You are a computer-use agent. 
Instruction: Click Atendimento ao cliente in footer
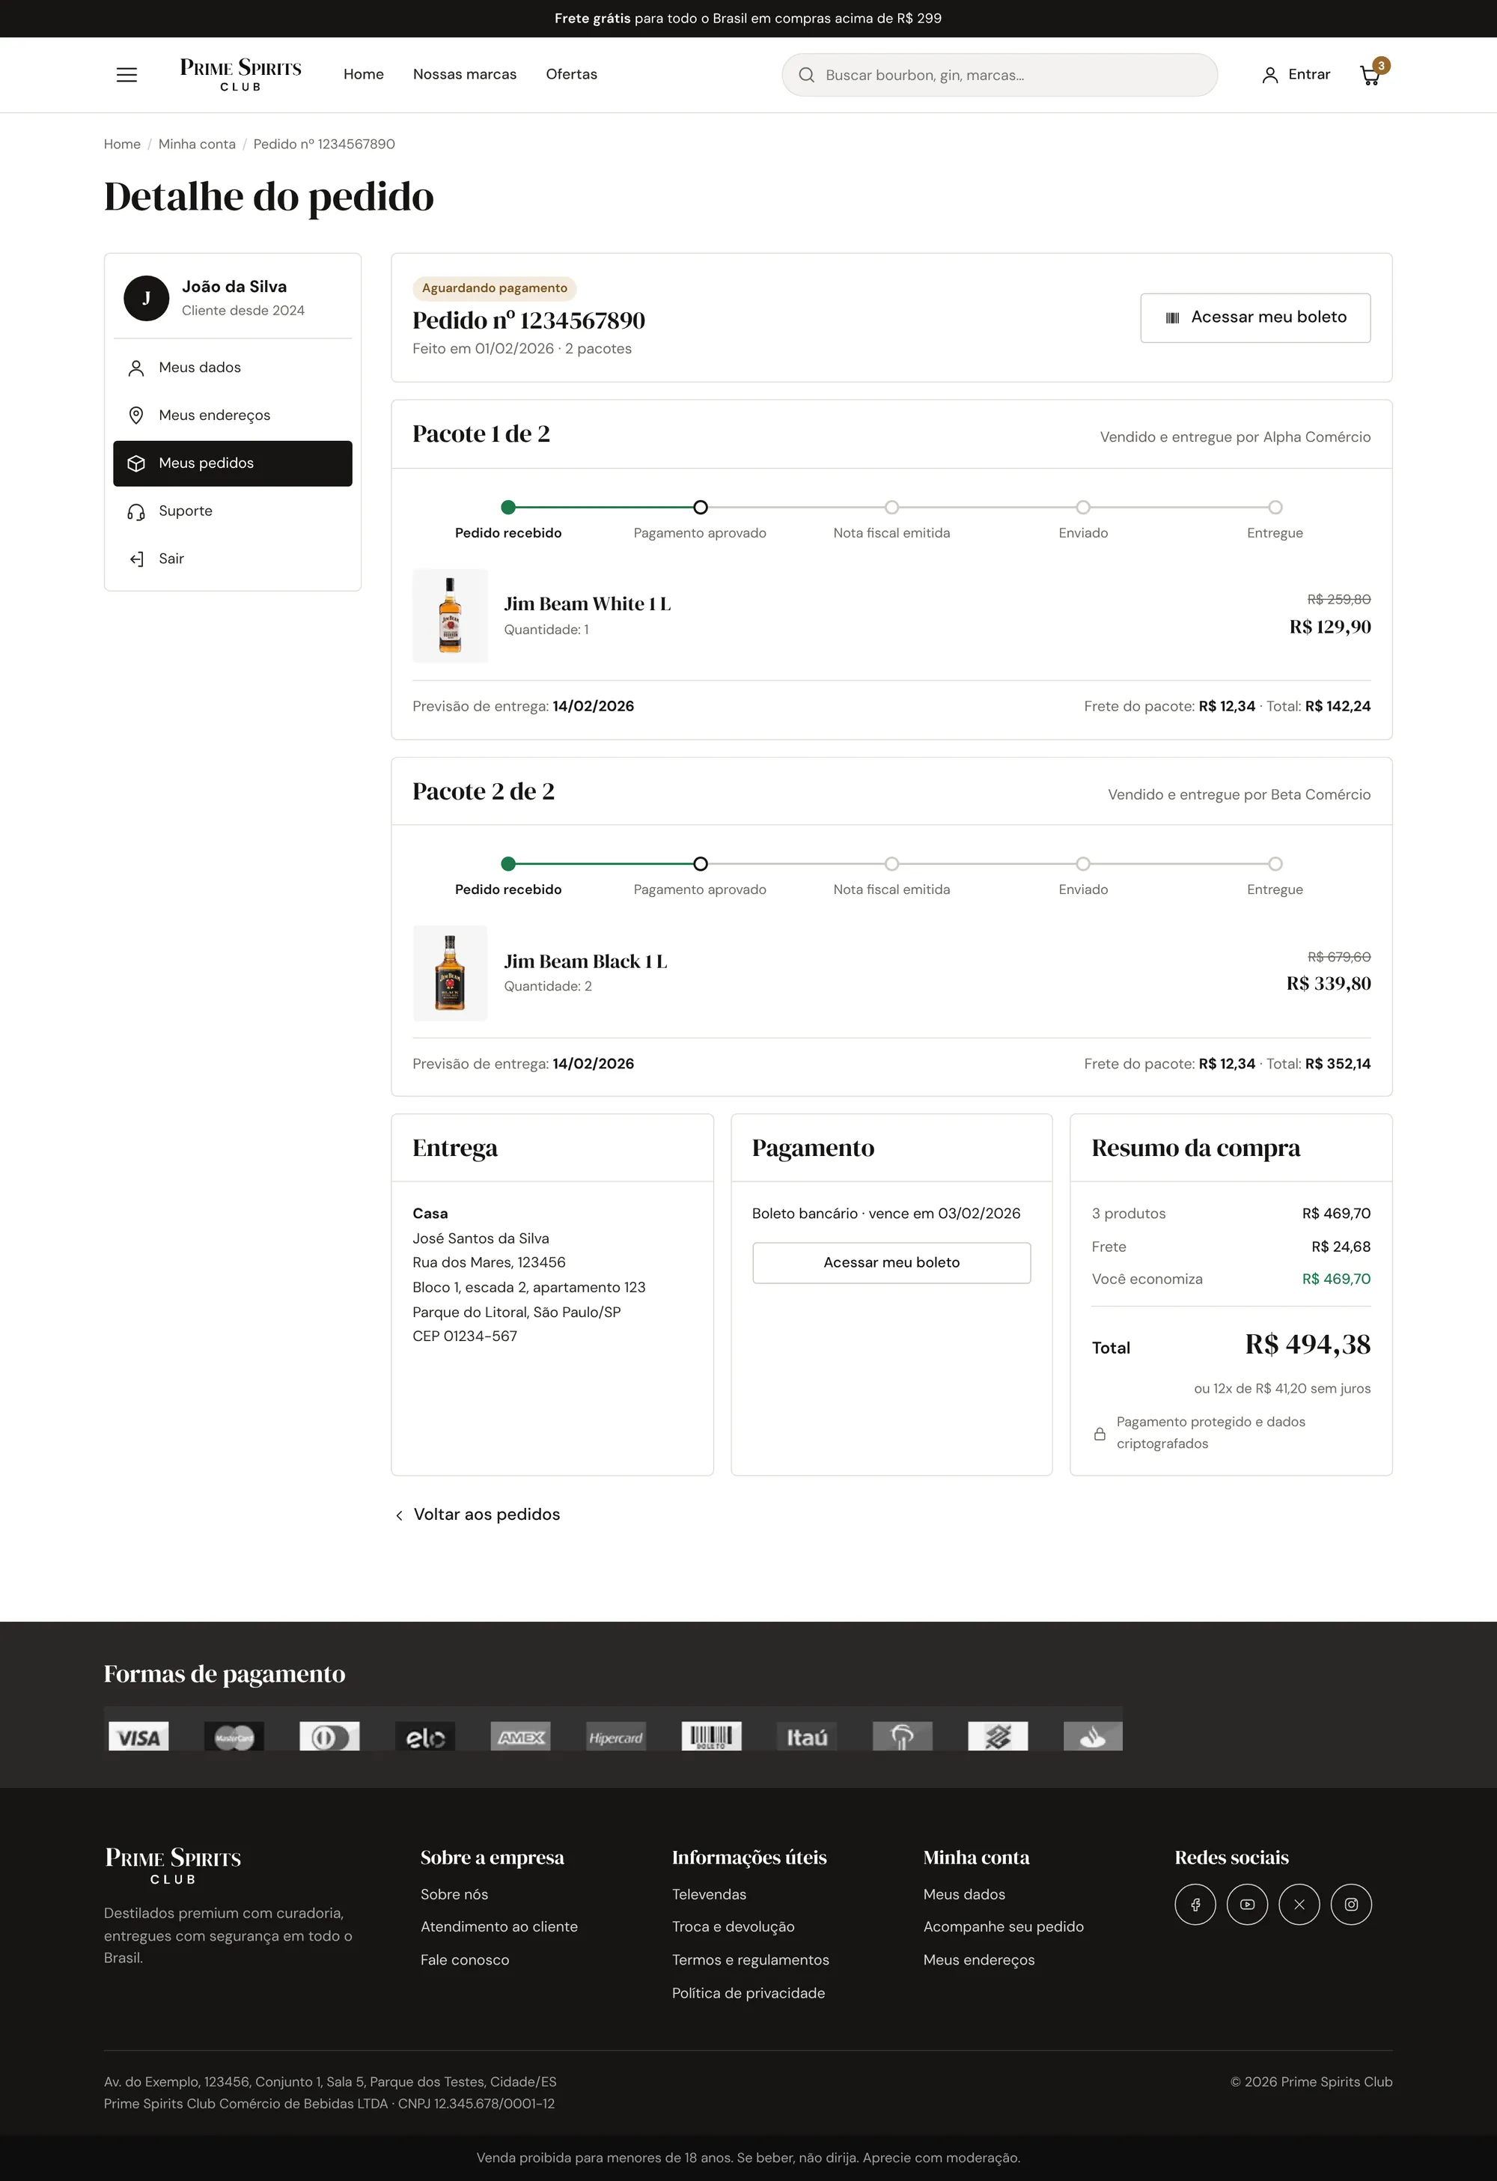499,1926
